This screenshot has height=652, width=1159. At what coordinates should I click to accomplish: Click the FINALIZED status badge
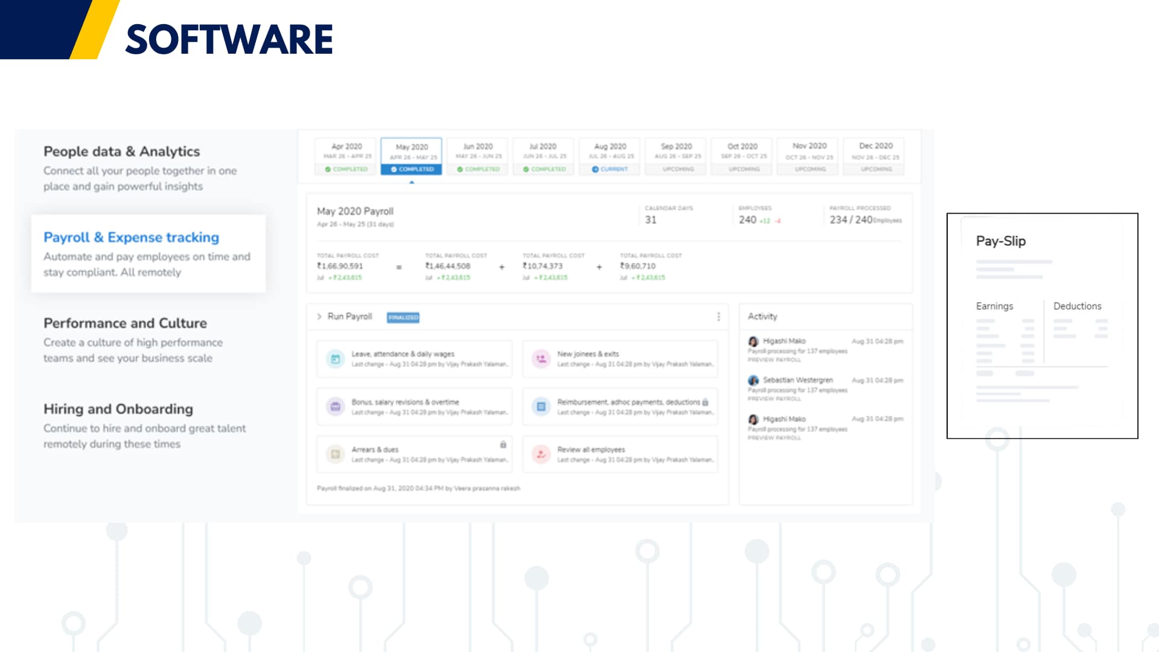403,318
